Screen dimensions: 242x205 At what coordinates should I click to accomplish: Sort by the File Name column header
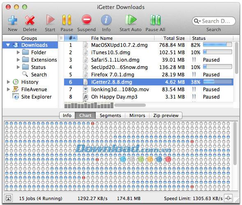click(116, 38)
